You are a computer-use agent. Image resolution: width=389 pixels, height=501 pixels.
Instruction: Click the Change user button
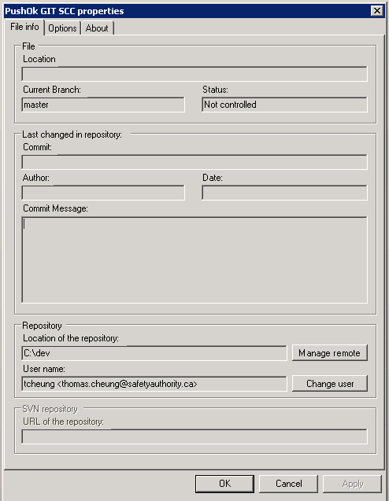pos(329,384)
